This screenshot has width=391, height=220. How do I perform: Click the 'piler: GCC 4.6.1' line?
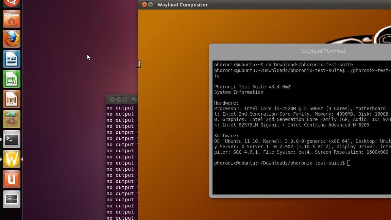[301, 152]
